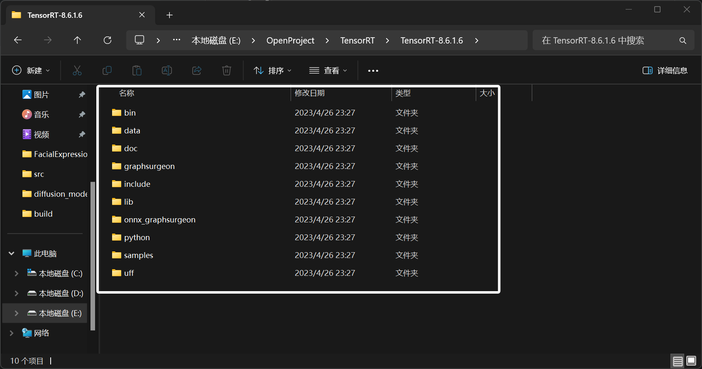Select the TensorRT-8.6.1.6 window tab
The height and width of the screenshot is (369, 702).
81,15
